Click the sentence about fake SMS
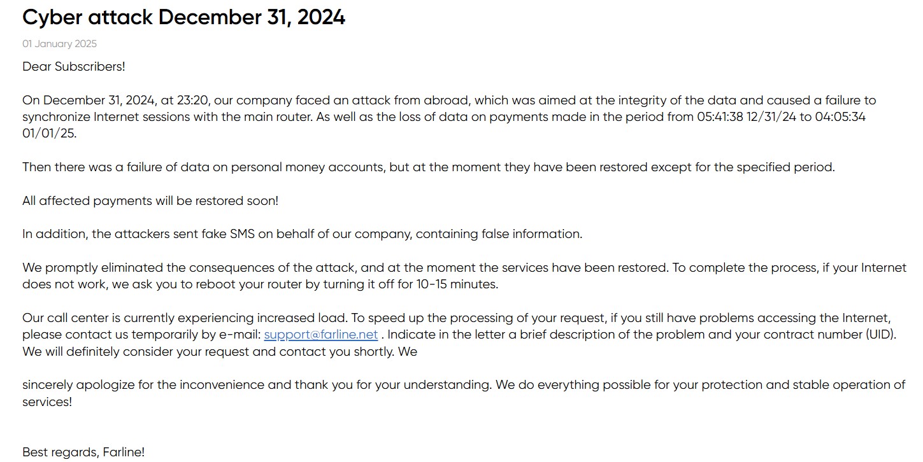 pos(302,234)
